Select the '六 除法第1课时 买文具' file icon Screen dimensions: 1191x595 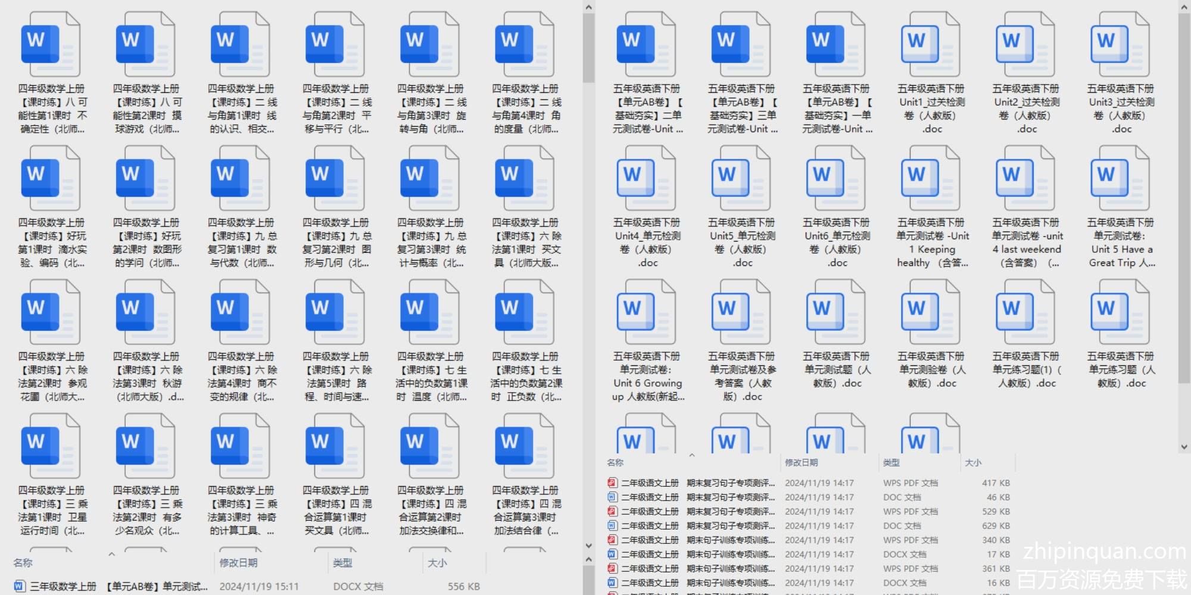(x=525, y=178)
